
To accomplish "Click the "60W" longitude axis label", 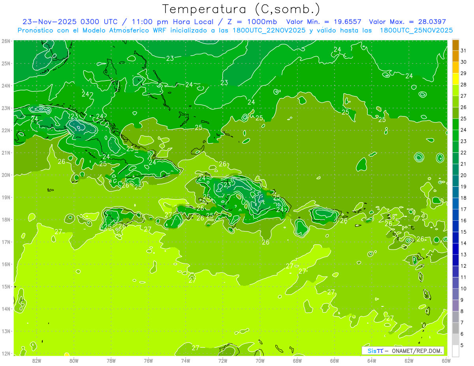I will coord(446,360).
